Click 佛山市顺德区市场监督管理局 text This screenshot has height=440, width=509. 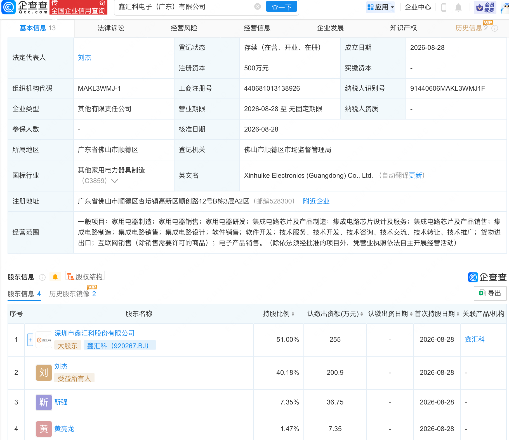click(x=288, y=150)
